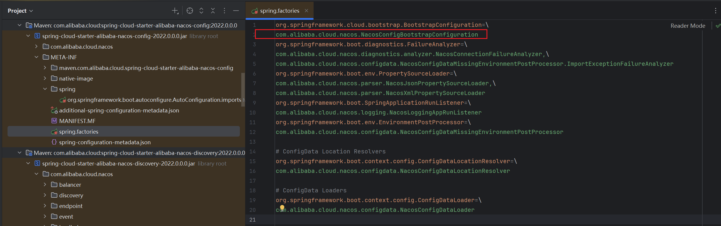Select spring-configuration-metadata.json file
The width and height of the screenshot is (721, 226).
pos(105,142)
